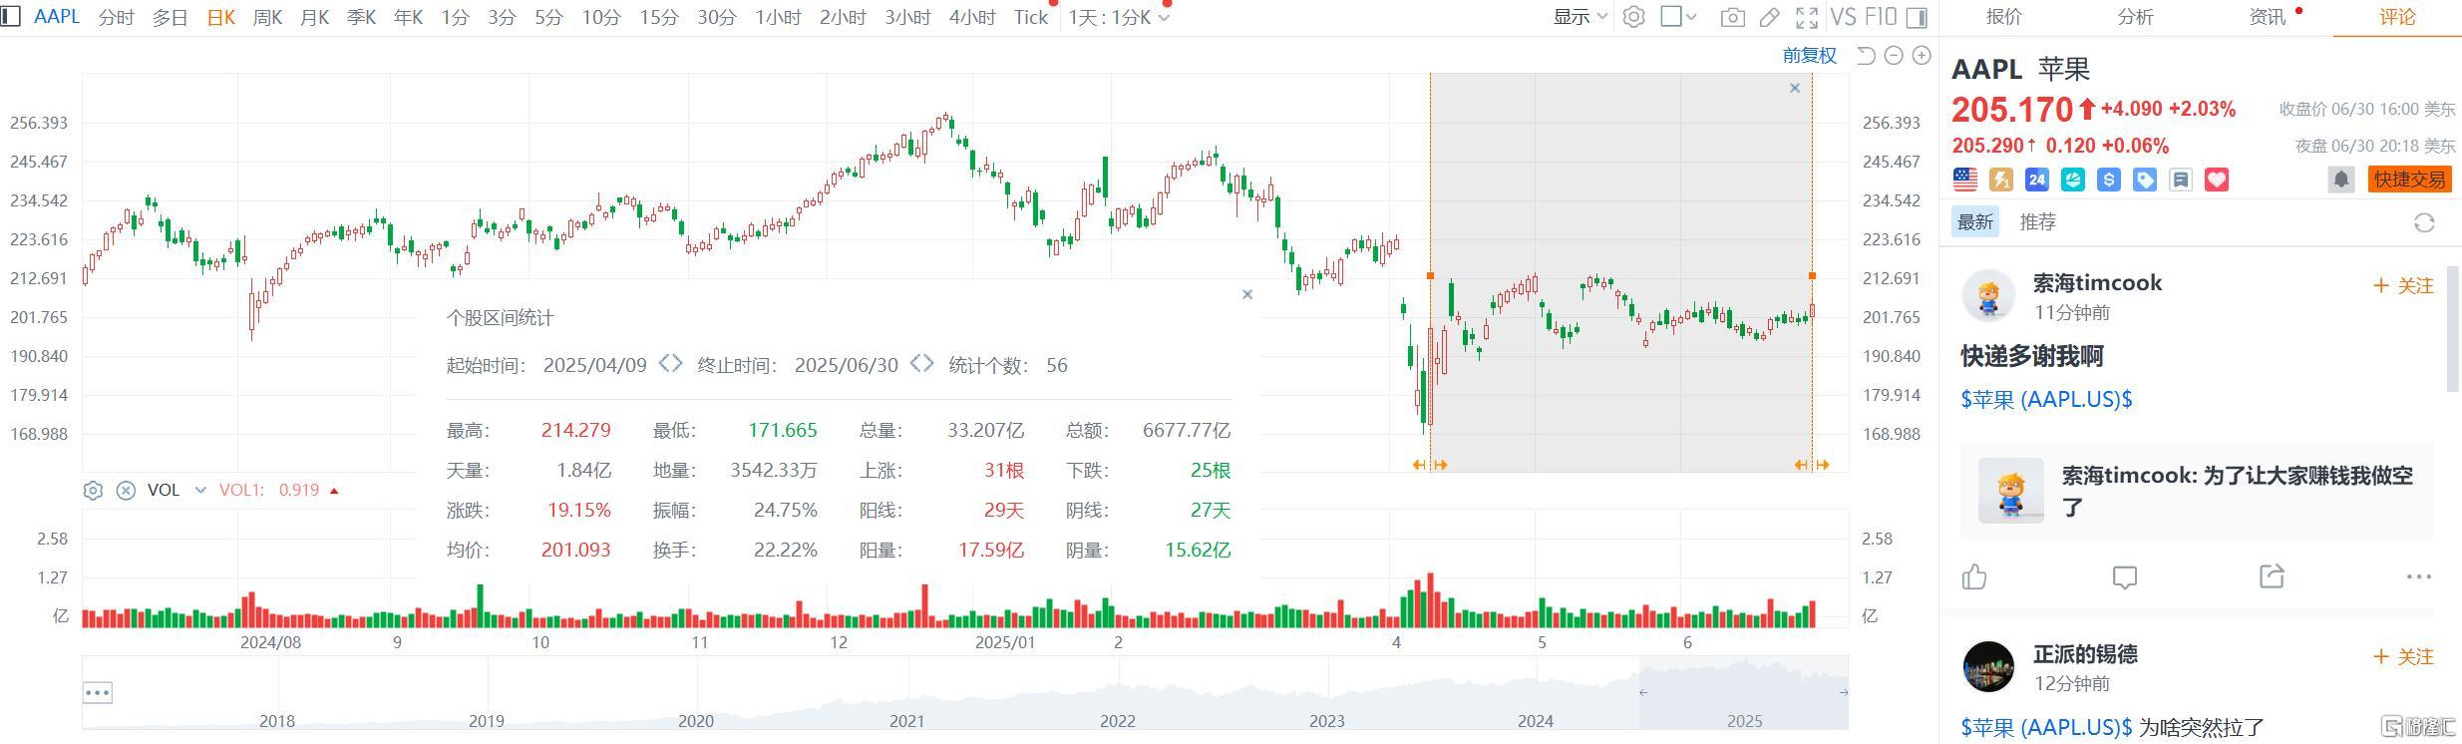Click the comments panel scrollbar
2462x744 pixels.
[x=2454, y=330]
